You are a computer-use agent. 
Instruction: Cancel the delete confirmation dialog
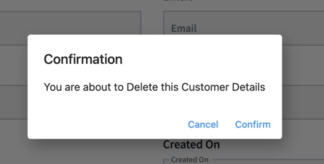click(x=203, y=124)
